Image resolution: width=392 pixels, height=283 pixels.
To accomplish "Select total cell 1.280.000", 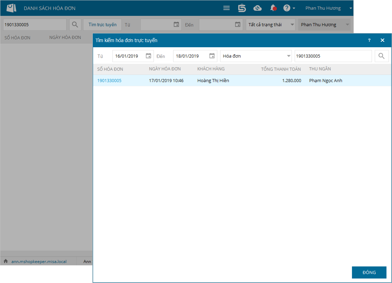I will [x=291, y=81].
